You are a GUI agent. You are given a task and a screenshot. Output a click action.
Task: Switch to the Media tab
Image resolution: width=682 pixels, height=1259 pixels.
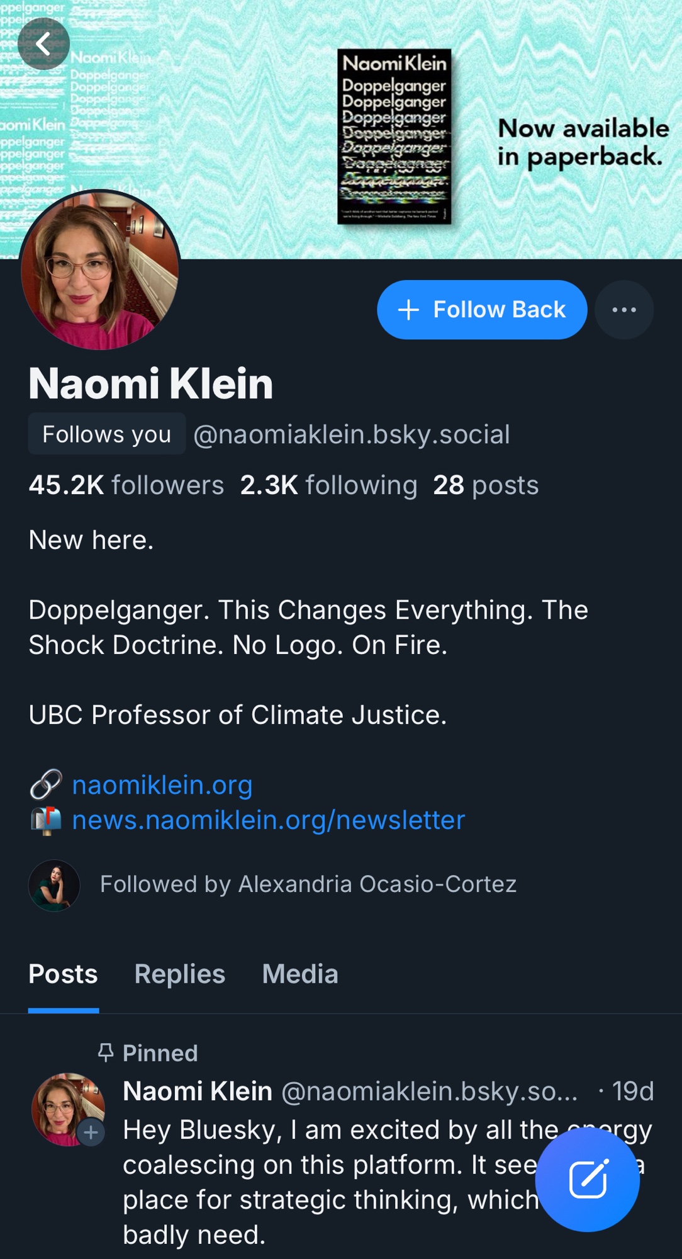300,974
